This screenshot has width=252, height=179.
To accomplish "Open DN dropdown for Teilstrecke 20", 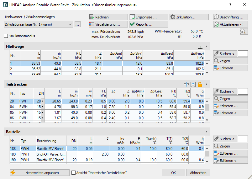I will (42, 101).
